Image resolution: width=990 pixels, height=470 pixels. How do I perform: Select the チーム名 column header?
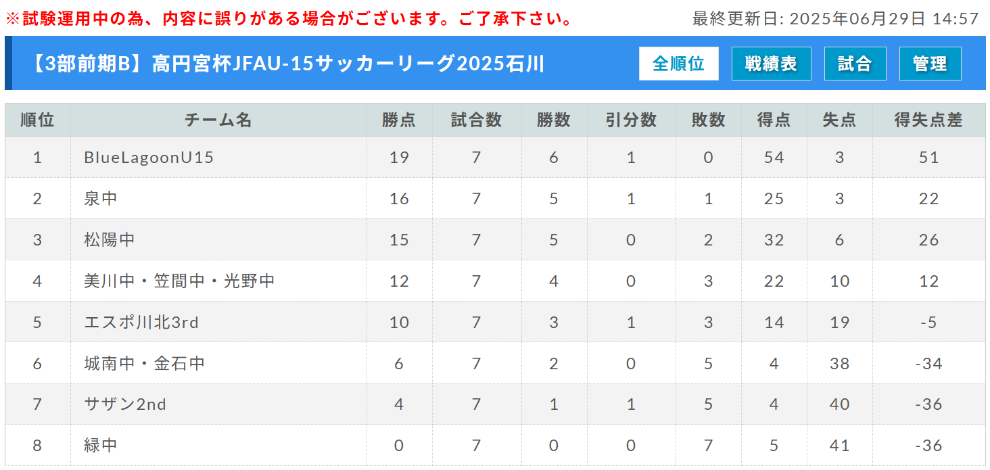(218, 120)
